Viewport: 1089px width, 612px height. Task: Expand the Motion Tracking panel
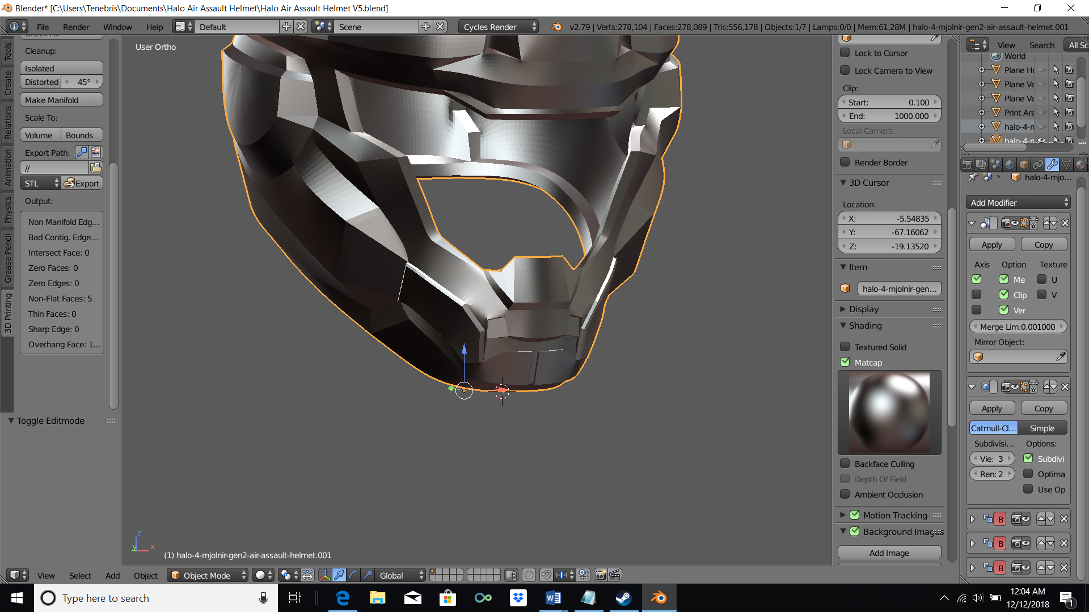[x=843, y=515]
